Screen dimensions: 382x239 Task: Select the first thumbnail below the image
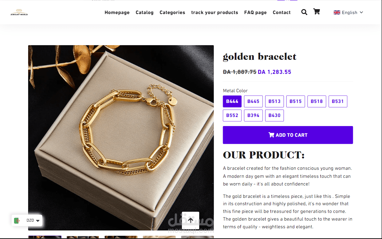(x=45, y=237)
